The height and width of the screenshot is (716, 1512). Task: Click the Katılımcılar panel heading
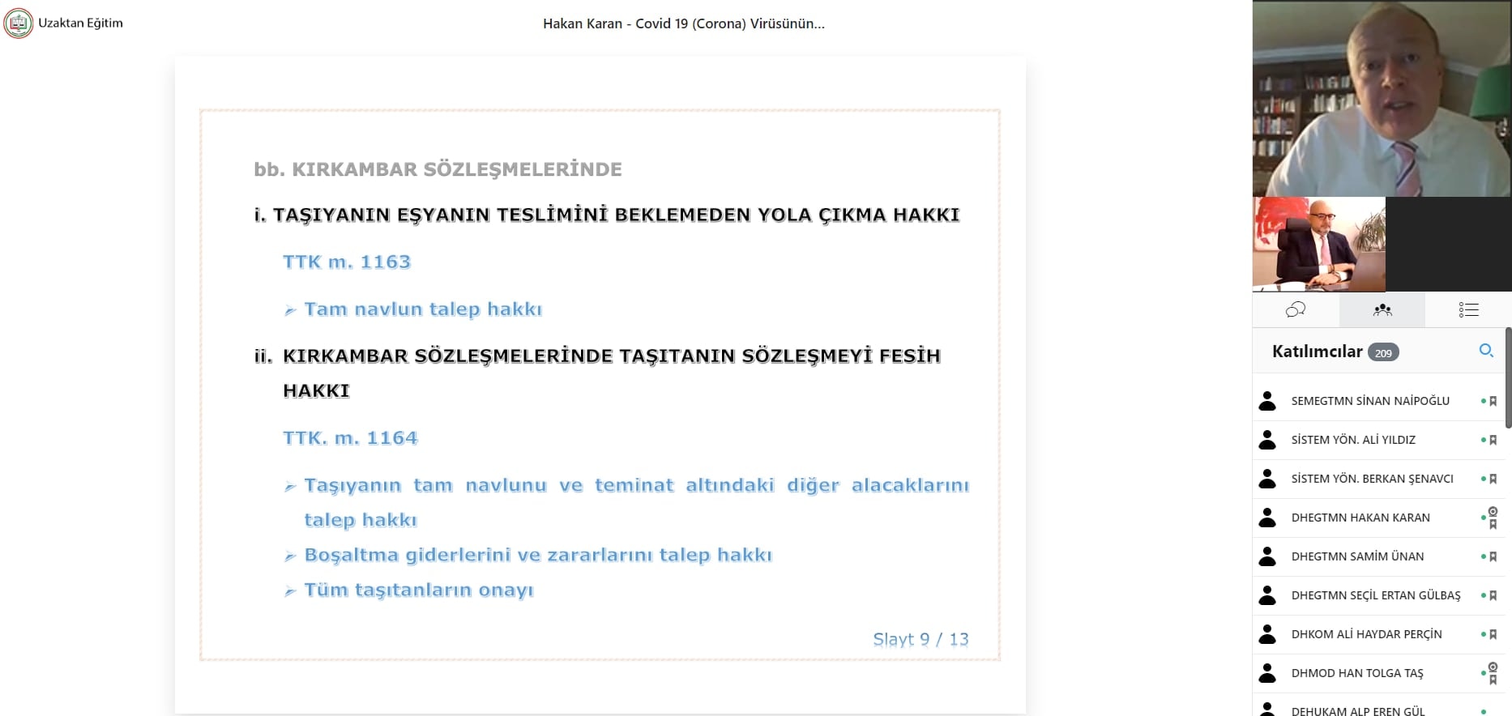1318,352
